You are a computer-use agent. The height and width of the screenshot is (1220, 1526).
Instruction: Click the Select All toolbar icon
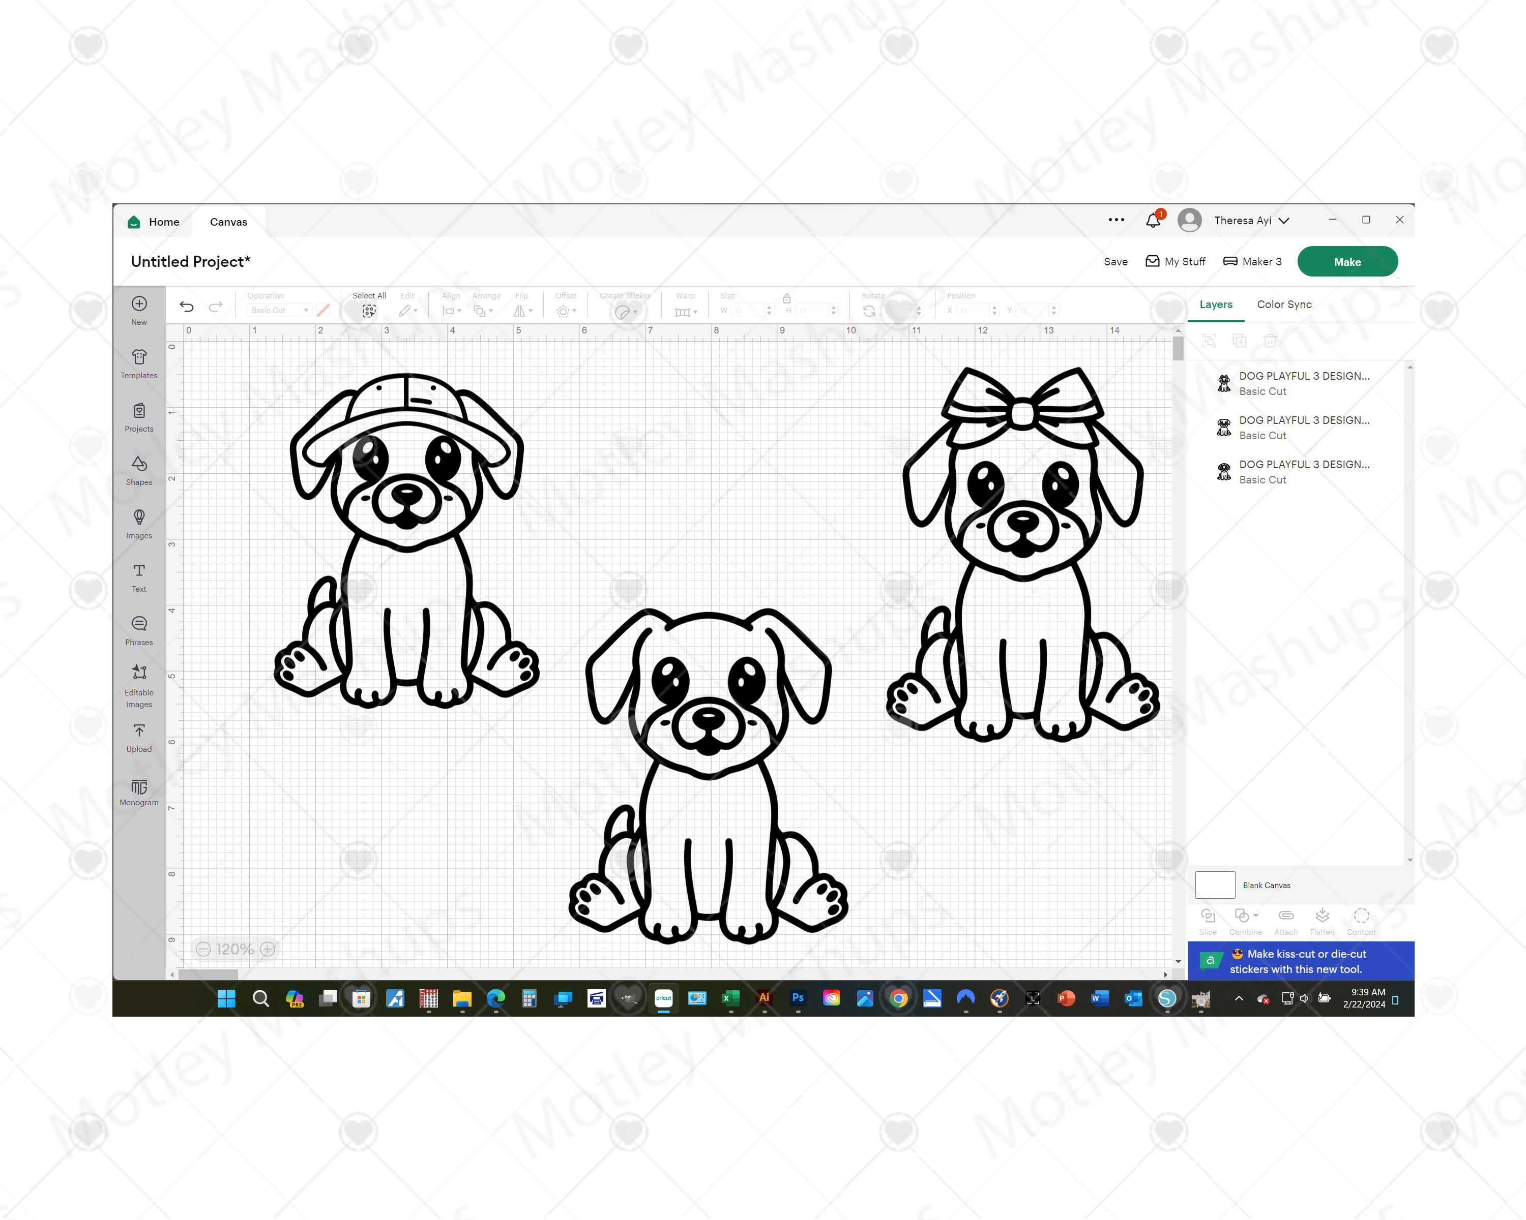(369, 310)
